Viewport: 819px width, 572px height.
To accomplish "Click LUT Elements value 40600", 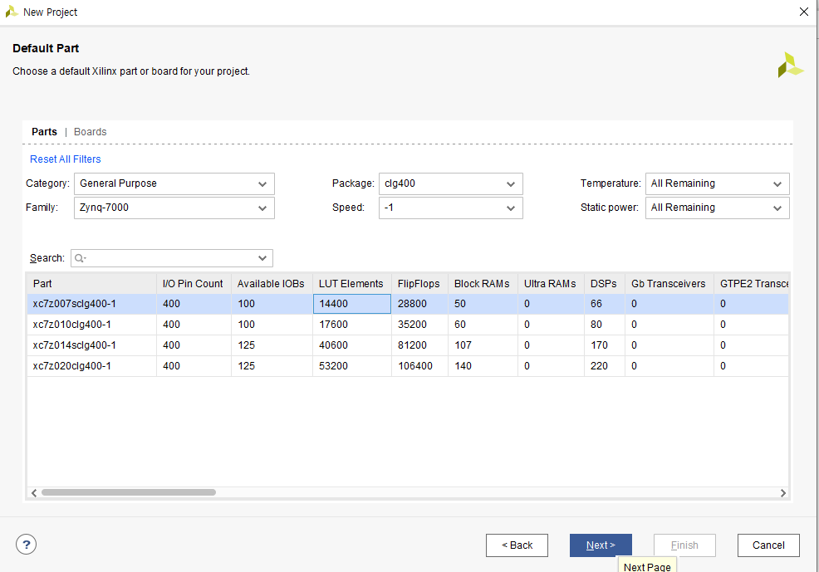I will [352, 345].
